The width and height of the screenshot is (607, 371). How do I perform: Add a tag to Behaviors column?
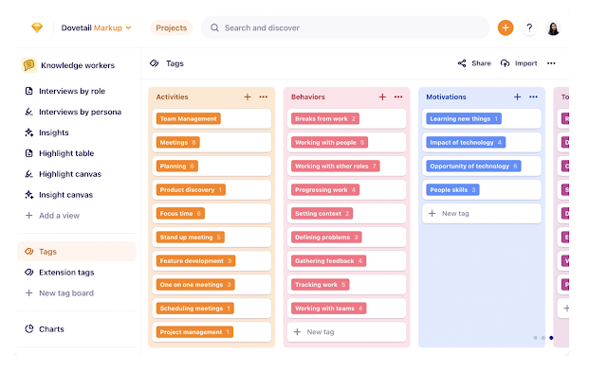(x=382, y=97)
